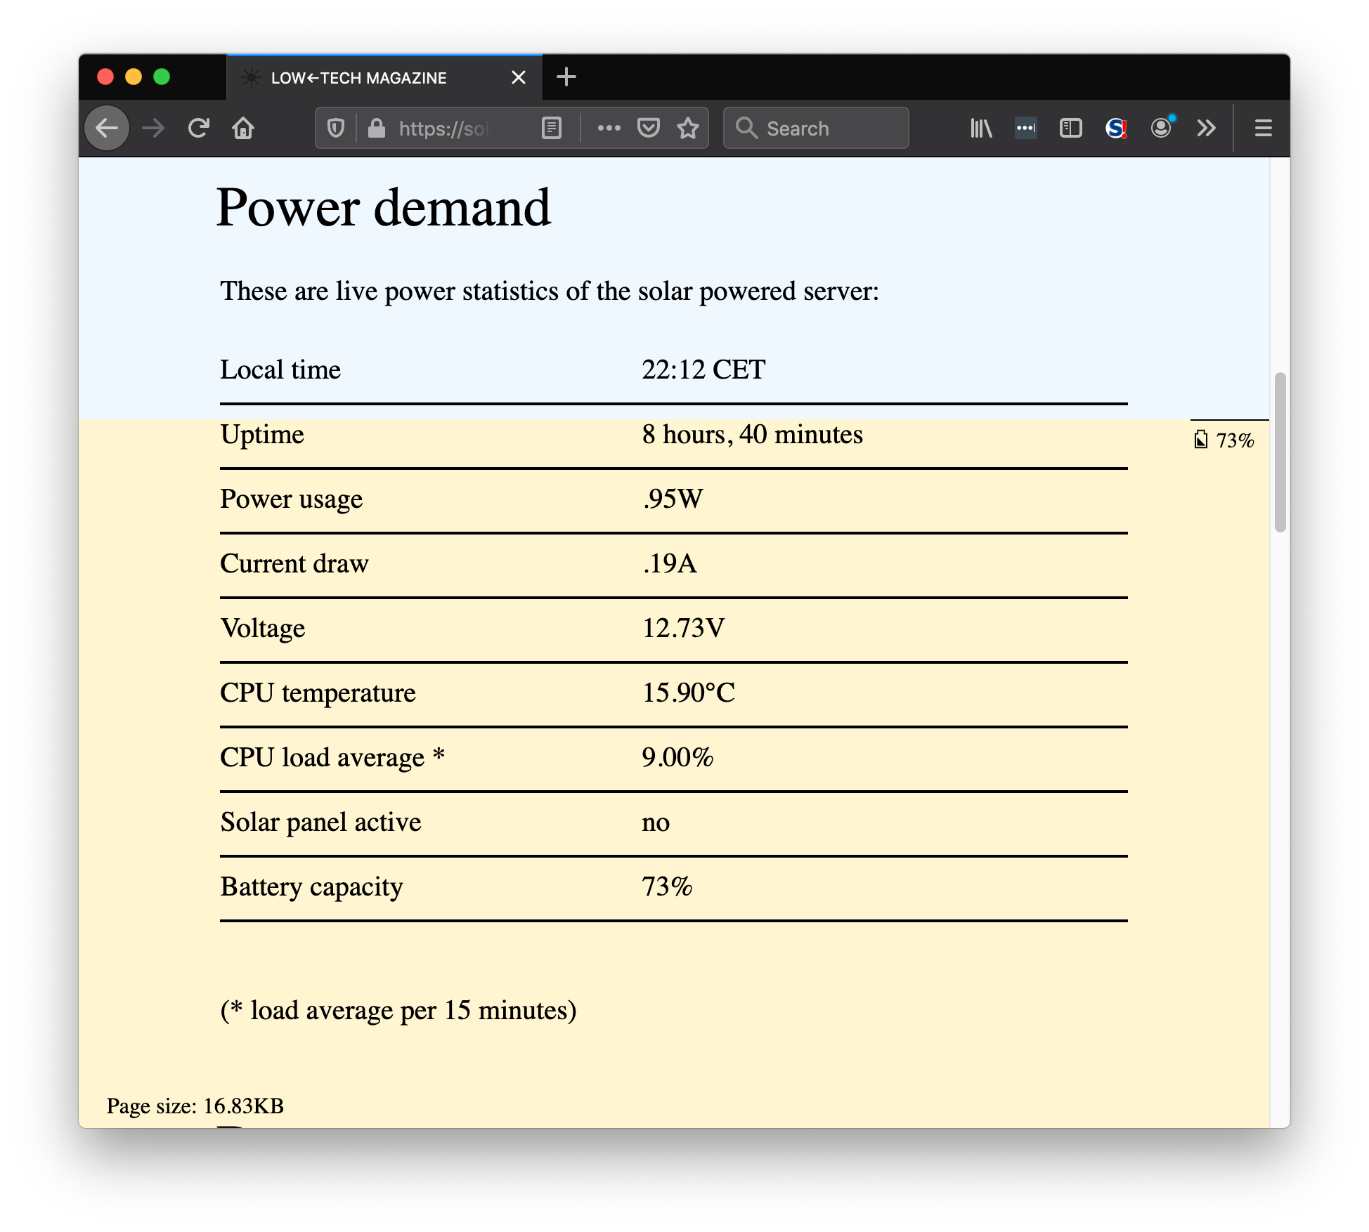Open the Firefox hamburger menu
This screenshot has height=1232, width=1369.
pyautogui.click(x=1263, y=129)
